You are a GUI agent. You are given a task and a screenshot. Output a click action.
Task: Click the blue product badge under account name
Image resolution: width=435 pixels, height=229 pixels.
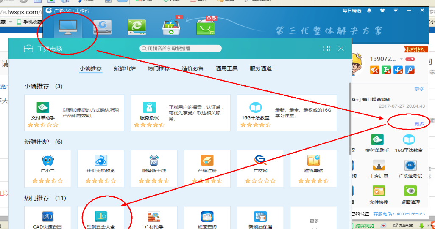[x=398, y=70]
